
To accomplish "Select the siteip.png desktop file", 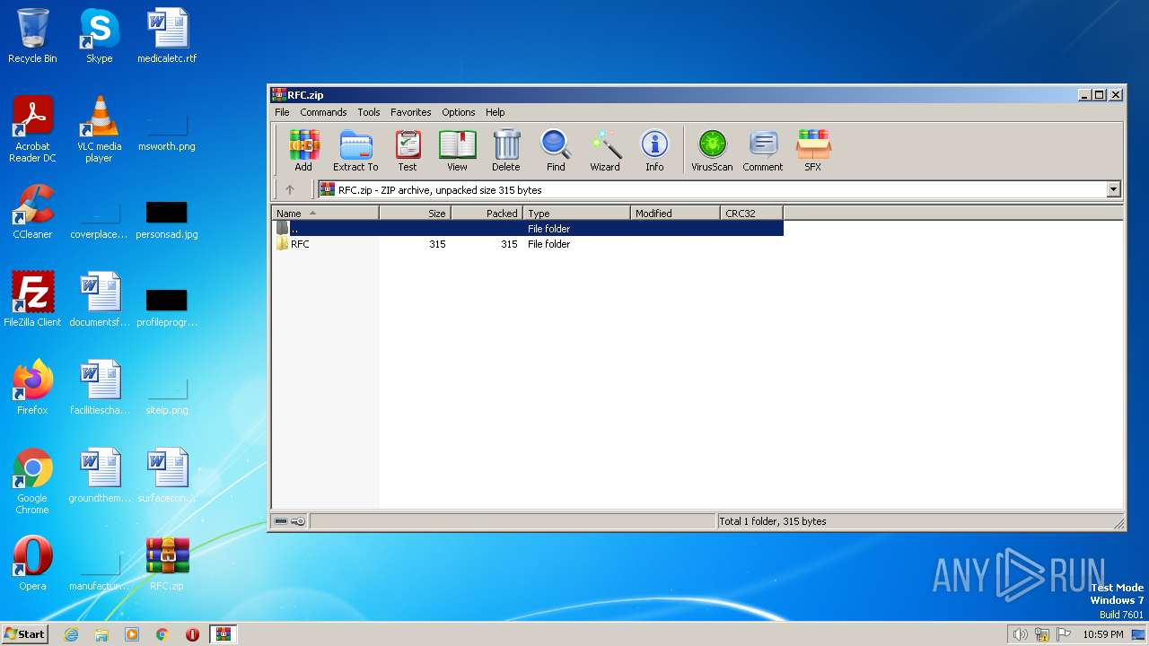I will [x=167, y=396].
